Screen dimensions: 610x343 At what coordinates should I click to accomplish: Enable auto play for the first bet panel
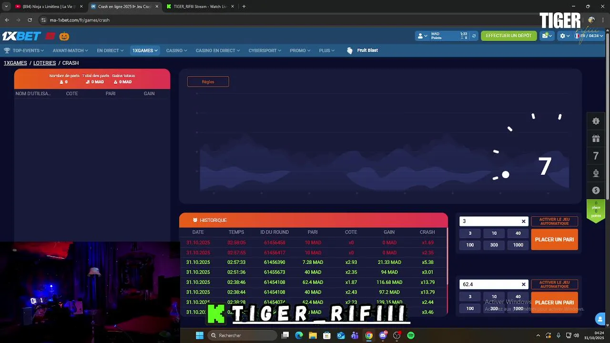[x=554, y=222]
